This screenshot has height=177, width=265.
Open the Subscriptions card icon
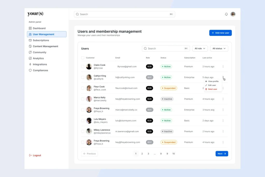[x=30, y=40]
